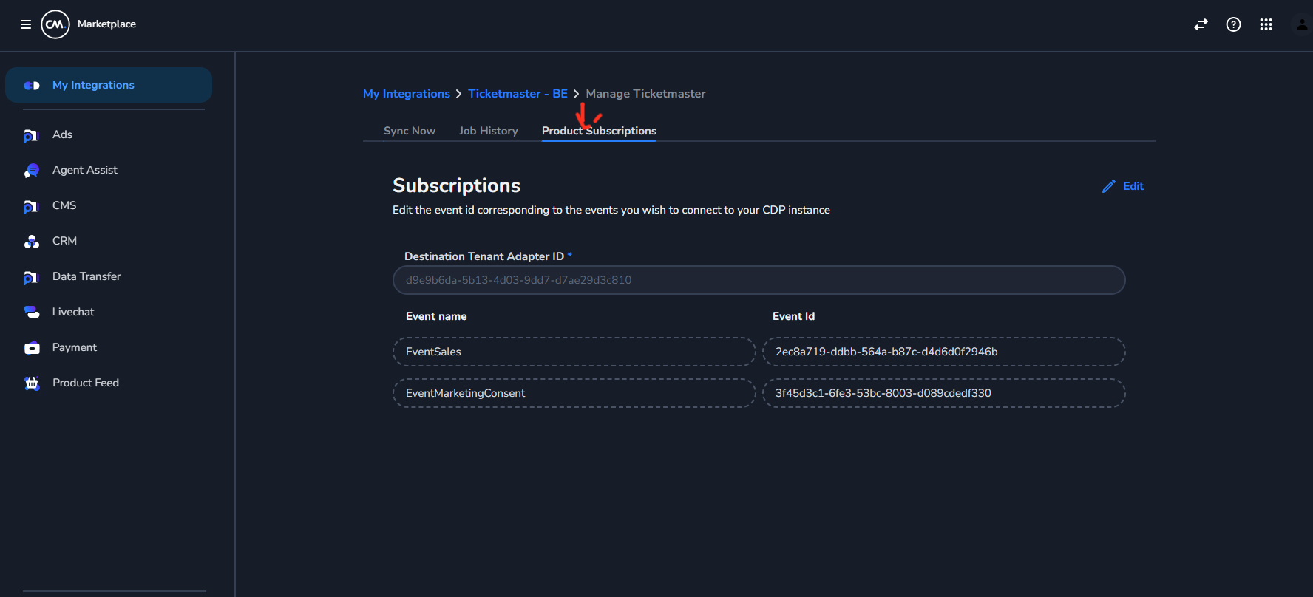Open My Integrations in sidebar
The image size is (1313, 597).
(109, 85)
